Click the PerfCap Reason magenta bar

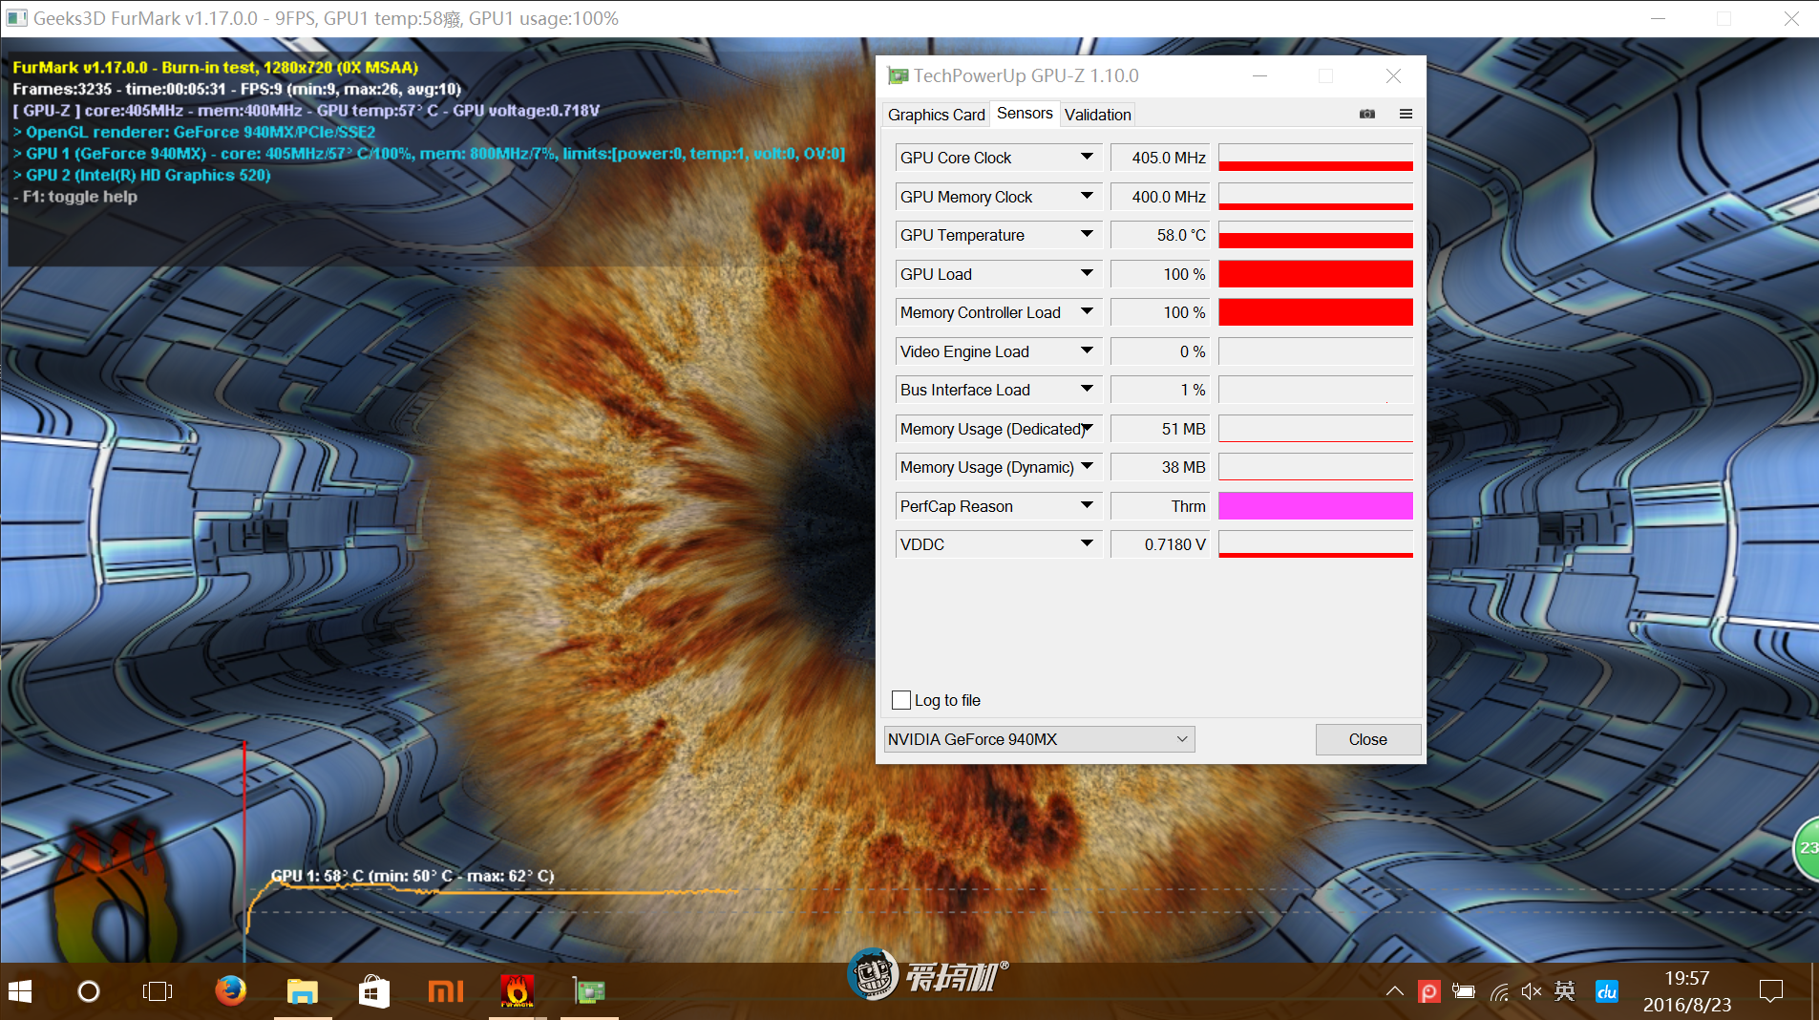pos(1316,506)
